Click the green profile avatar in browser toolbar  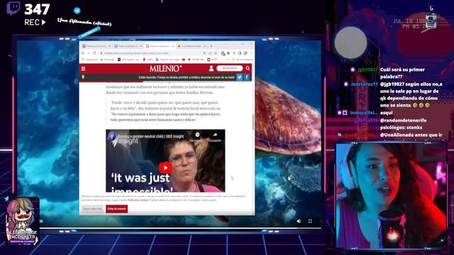(x=245, y=53)
